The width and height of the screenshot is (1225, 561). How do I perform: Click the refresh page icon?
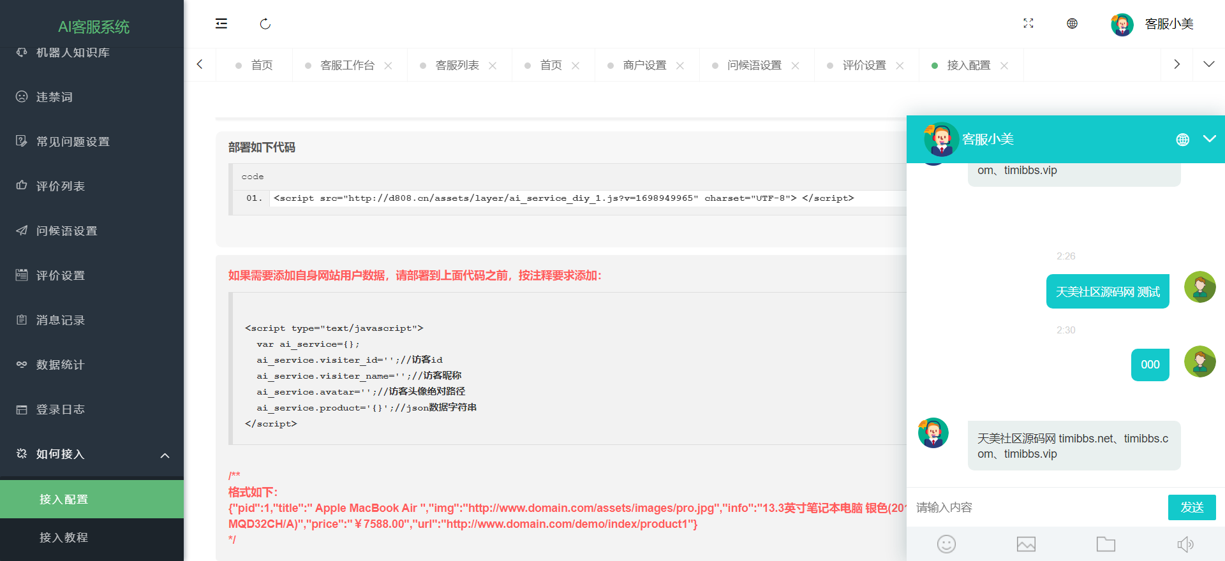[x=265, y=24]
